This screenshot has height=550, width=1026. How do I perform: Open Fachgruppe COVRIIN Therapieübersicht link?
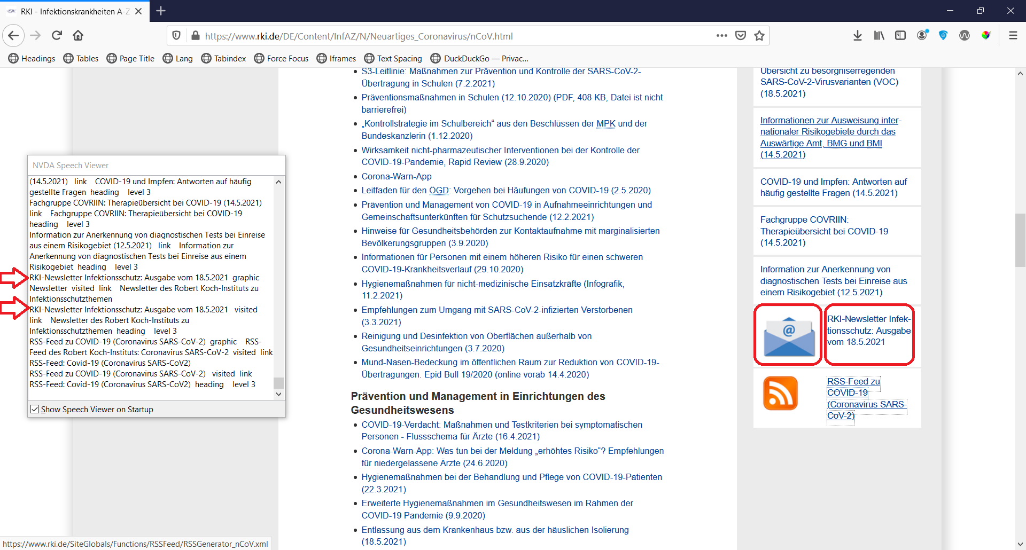[824, 231]
